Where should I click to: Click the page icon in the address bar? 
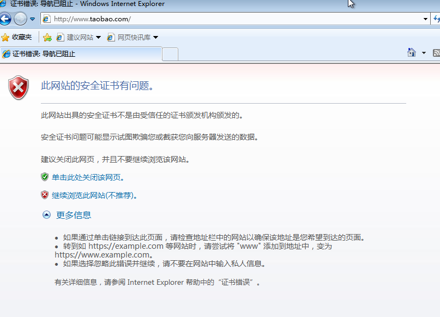[x=46, y=19]
